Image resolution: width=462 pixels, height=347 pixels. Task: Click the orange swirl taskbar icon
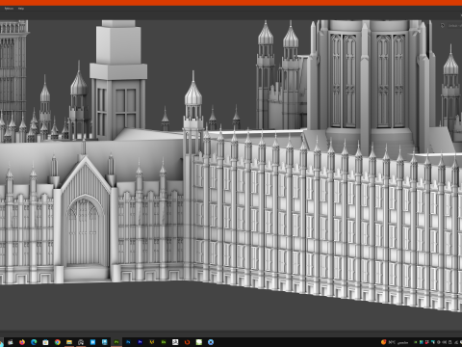[x=187, y=342]
